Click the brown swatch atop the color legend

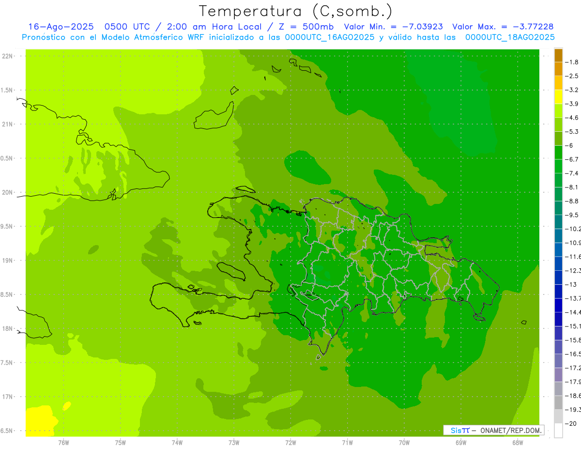(x=558, y=55)
